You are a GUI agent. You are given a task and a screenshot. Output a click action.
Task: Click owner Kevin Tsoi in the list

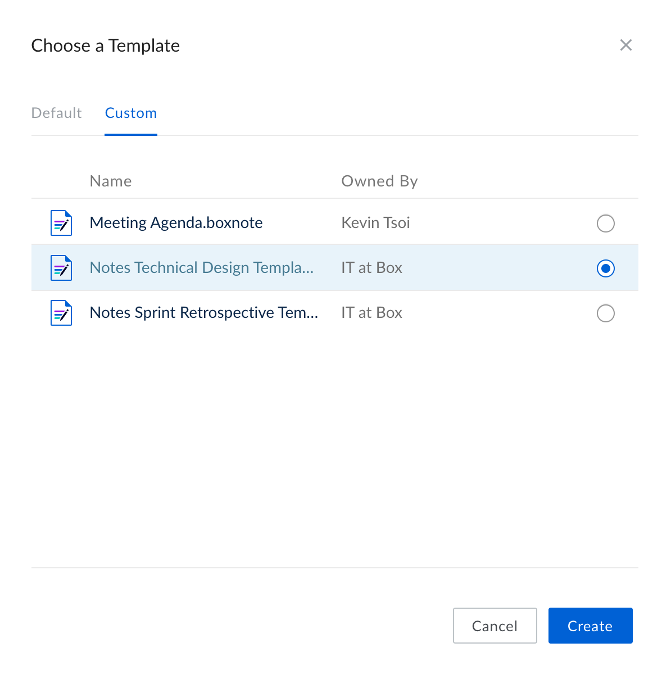tap(375, 223)
